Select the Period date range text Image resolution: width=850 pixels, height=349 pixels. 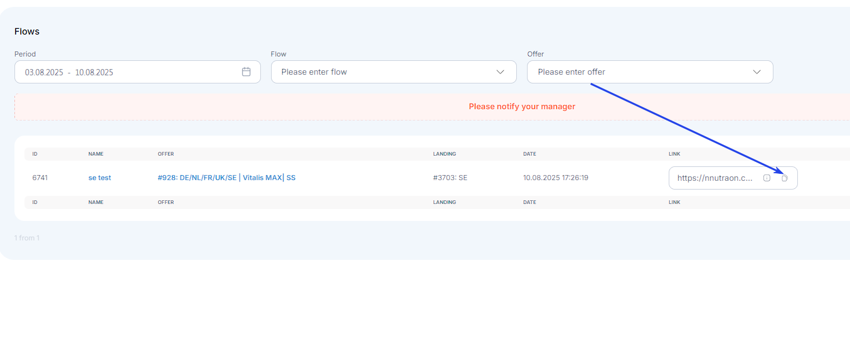(x=69, y=72)
